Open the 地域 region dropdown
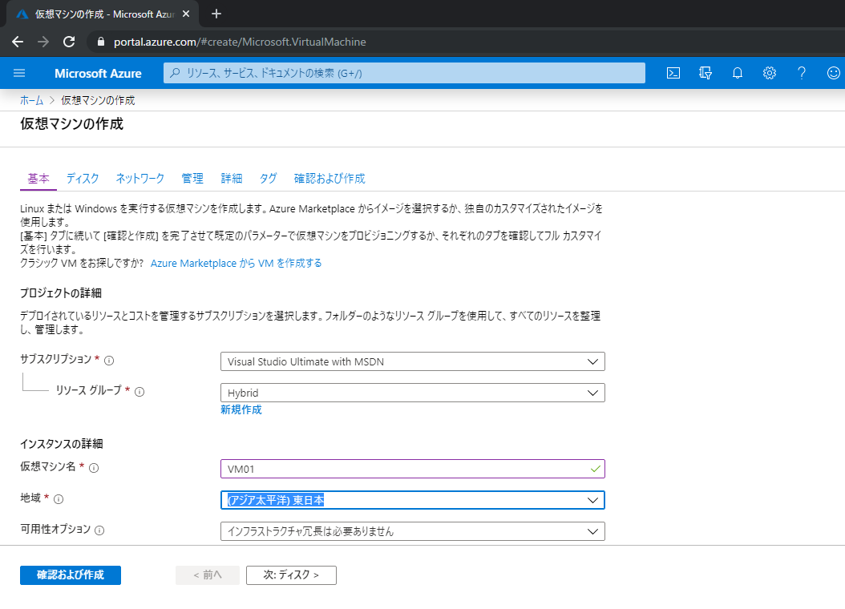 pos(412,500)
